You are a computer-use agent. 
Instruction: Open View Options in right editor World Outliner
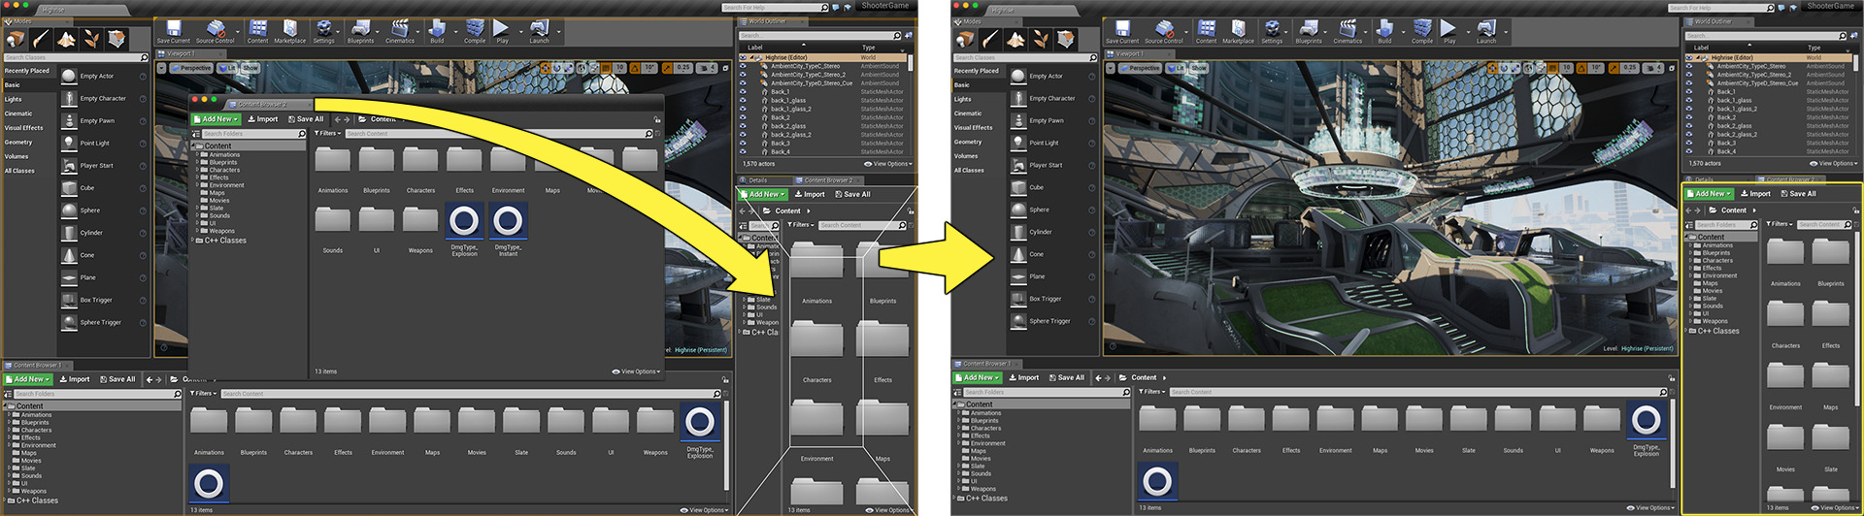1833,163
